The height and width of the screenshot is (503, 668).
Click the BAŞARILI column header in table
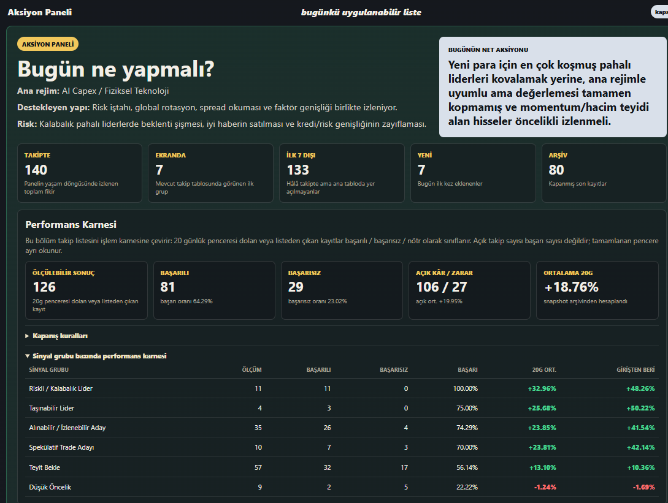coord(318,370)
